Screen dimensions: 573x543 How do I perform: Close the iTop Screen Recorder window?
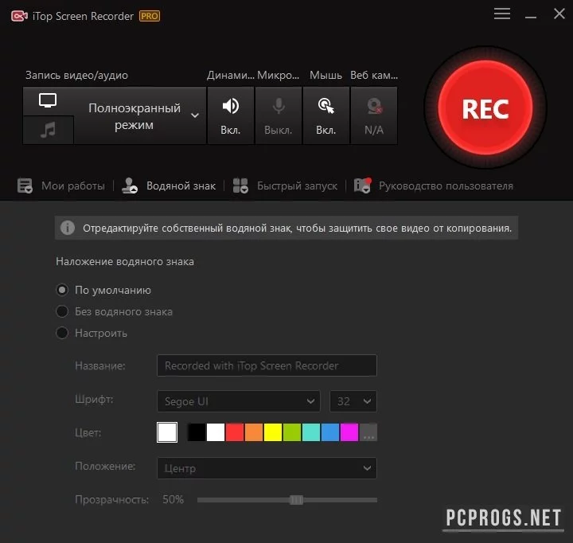click(559, 14)
